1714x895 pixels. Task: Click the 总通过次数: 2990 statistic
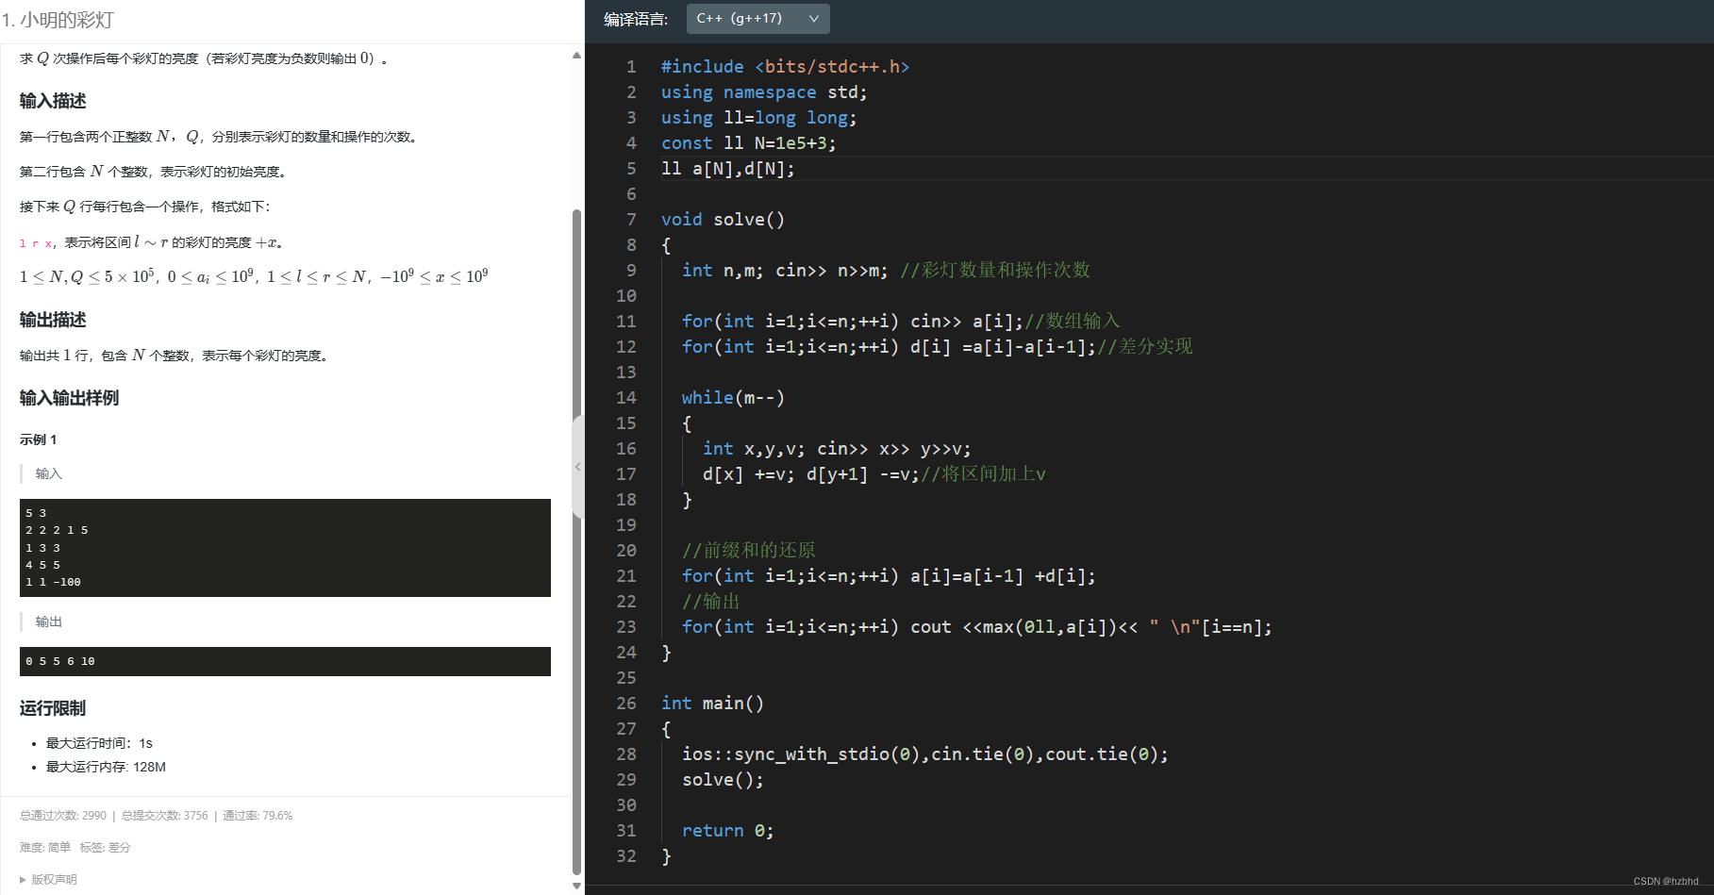click(63, 816)
